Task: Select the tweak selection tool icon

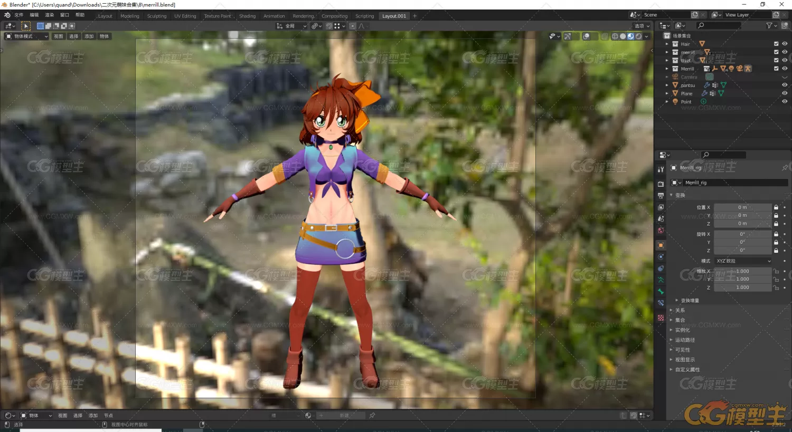Action: (x=26, y=26)
